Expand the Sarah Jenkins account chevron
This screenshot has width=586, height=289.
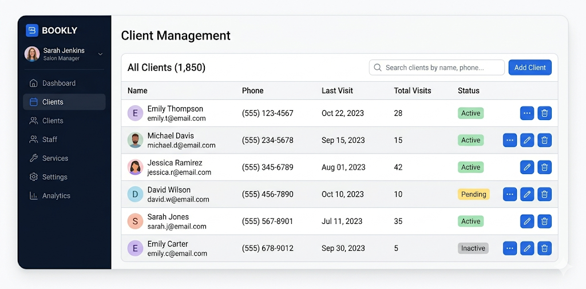(100, 54)
